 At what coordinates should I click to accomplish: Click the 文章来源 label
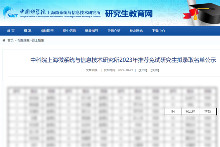coord(92,70)
